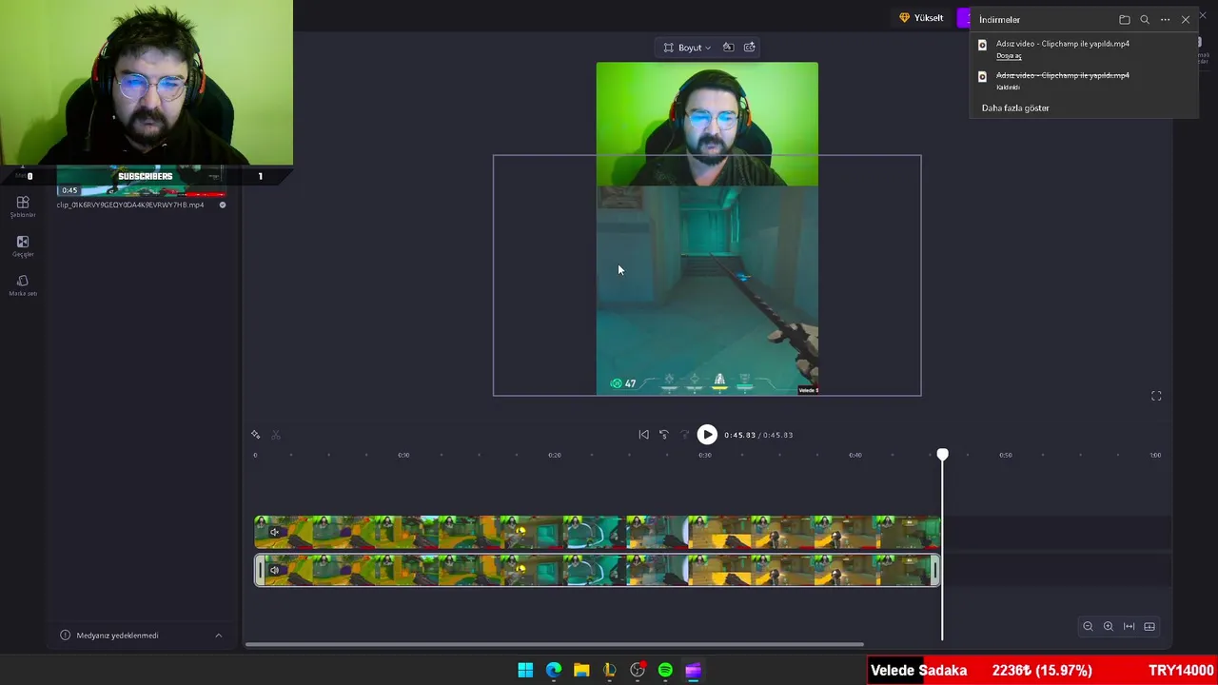The height and width of the screenshot is (685, 1218).
Task: Open downloads folder icon in İndirmeler panel
Action: pos(1125,19)
